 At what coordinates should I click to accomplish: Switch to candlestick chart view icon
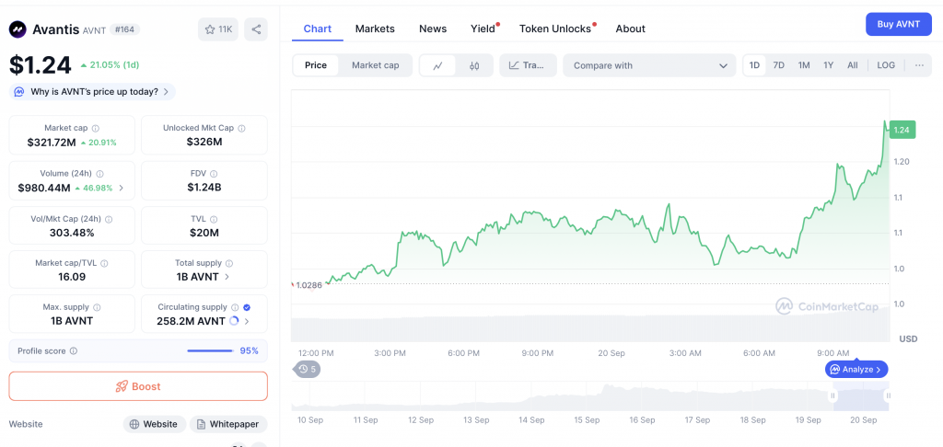[x=474, y=65]
